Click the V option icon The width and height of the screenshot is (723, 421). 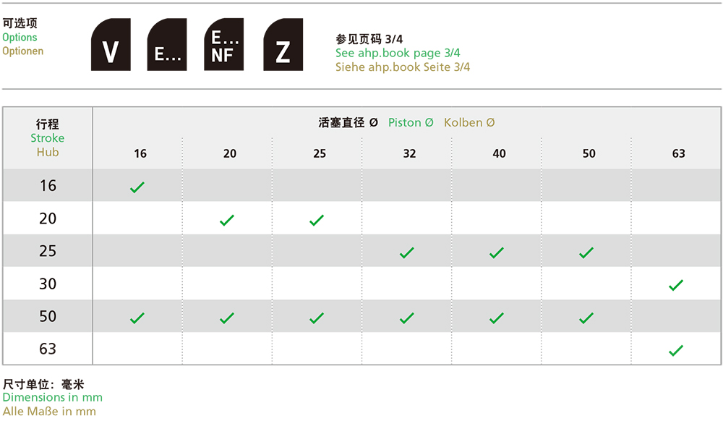tap(111, 44)
